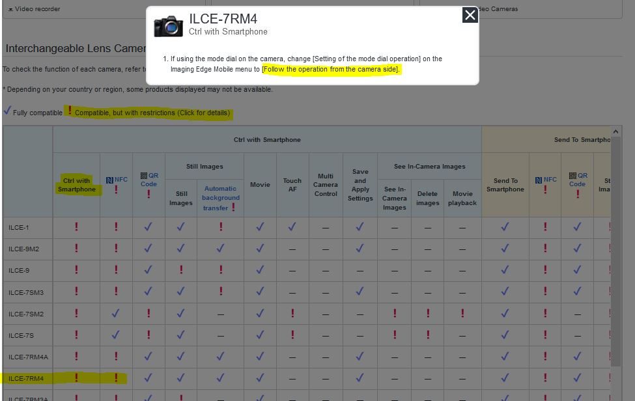Click the 'Multi Camera Control' column header
635x401 pixels.
(326, 185)
